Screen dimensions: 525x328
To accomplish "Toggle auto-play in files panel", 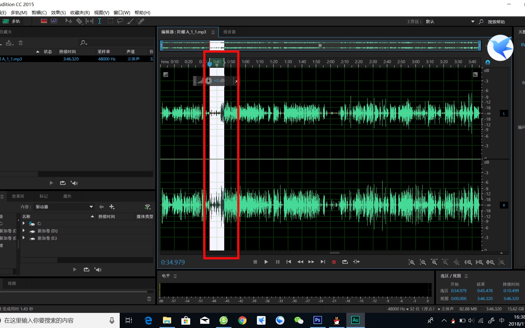I will (x=74, y=183).
